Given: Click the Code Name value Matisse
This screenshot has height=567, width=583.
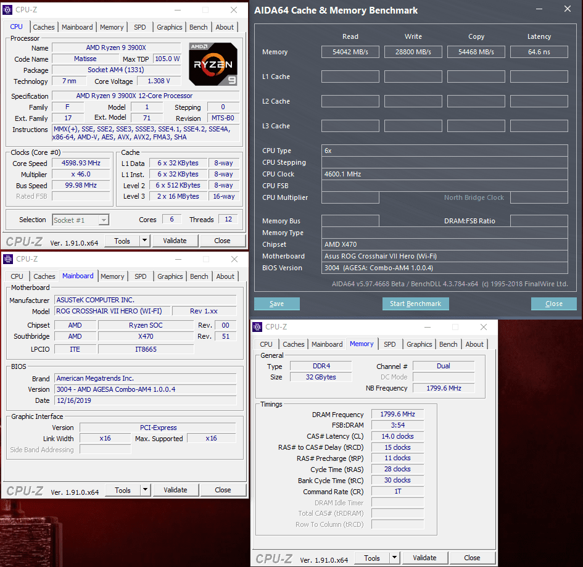Looking at the screenshot, I should (85, 59).
